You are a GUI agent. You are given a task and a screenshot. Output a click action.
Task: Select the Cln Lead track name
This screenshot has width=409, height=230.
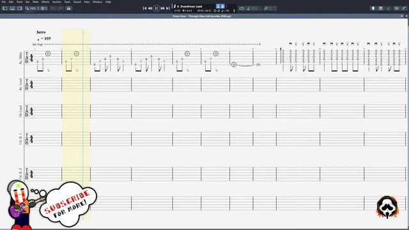[20, 111]
